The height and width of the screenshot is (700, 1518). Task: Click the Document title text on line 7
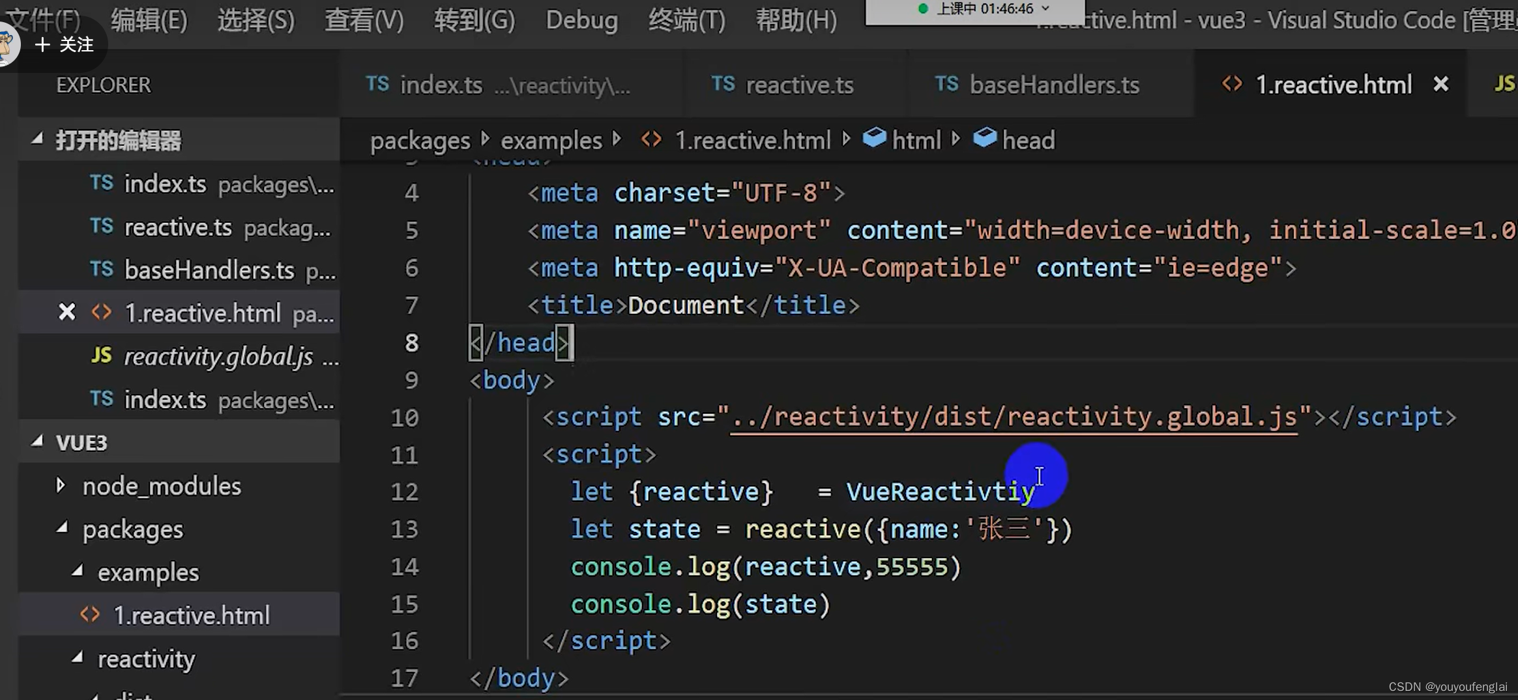tap(686, 305)
